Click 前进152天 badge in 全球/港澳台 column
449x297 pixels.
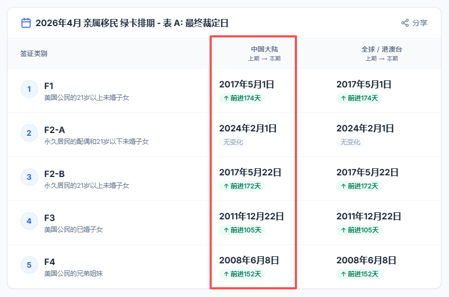pos(359,274)
